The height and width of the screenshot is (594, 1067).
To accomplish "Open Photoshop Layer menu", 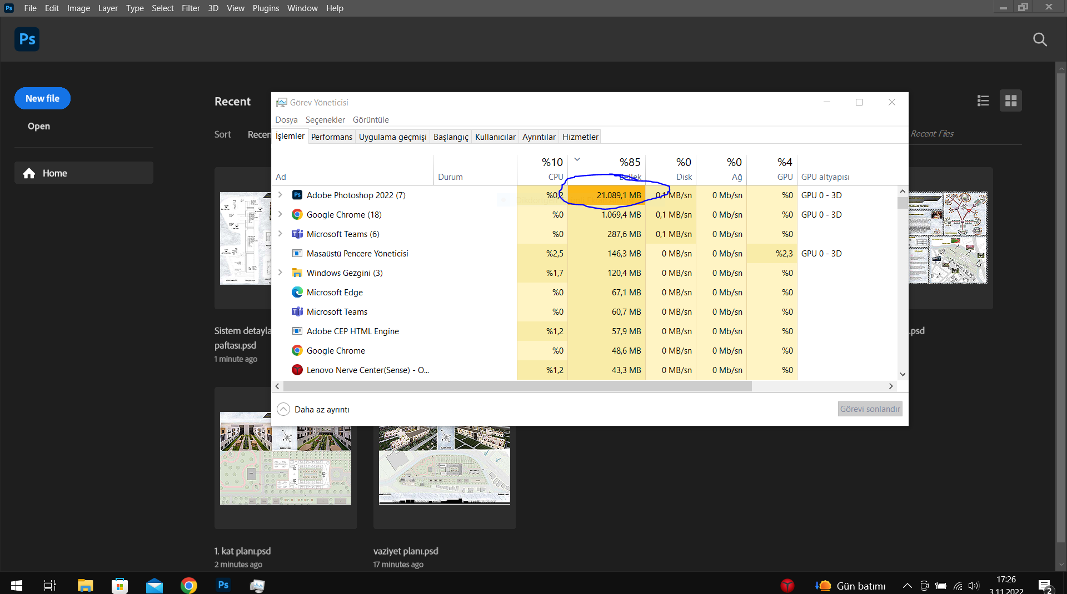I will [108, 8].
